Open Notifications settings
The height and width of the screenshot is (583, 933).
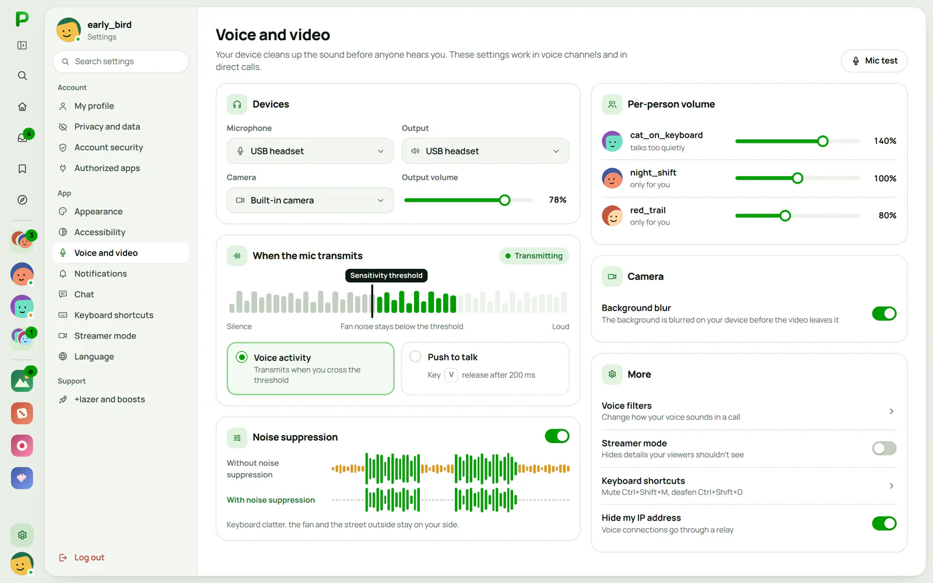click(x=121, y=273)
